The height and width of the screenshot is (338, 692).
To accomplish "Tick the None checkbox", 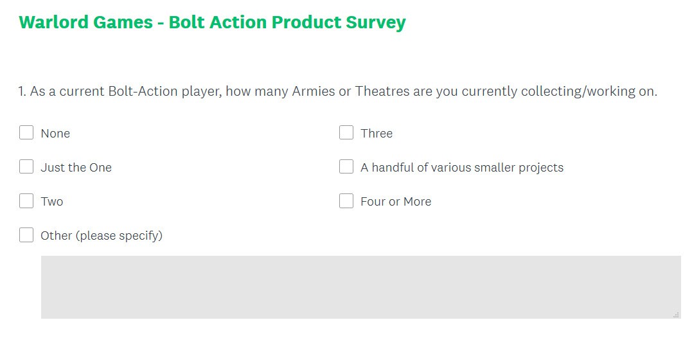I will [x=26, y=133].
